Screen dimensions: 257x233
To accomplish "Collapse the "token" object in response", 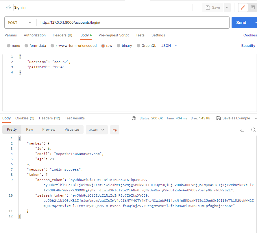I will pyautogui.click(x=47, y=175).
